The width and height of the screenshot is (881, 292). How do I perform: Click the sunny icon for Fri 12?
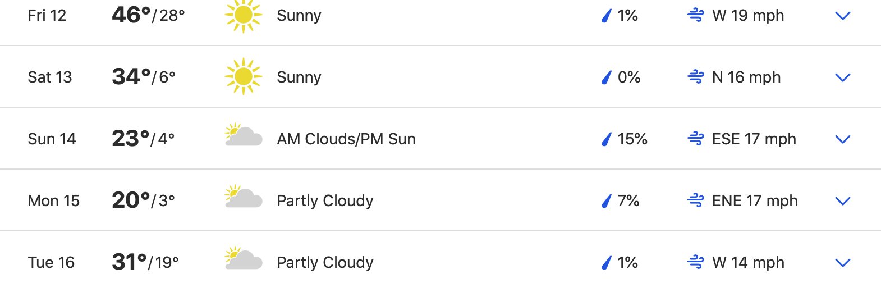[243, 15]
